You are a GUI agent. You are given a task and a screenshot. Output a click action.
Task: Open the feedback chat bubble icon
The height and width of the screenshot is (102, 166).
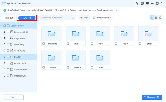142,4
